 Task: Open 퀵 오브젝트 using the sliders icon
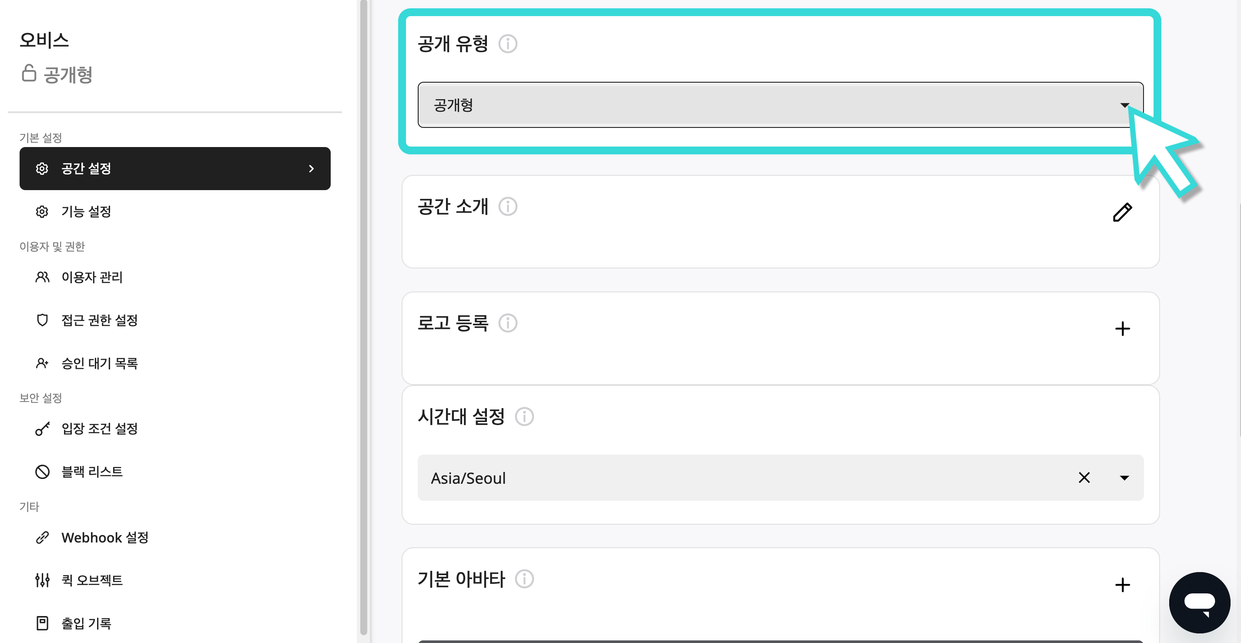click(x=43, y=580)
